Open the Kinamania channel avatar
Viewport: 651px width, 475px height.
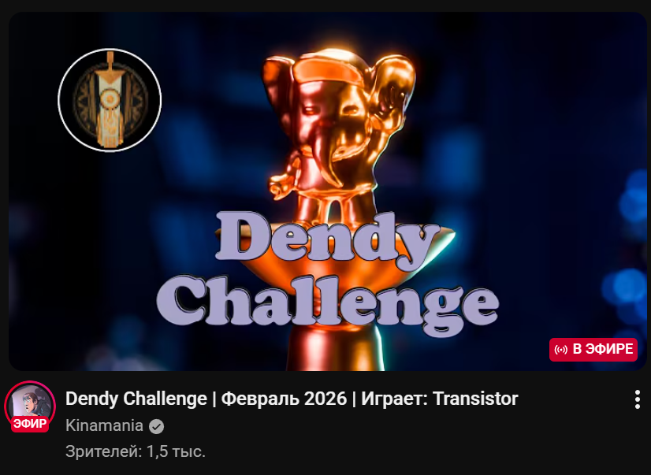tap(30, 406)
